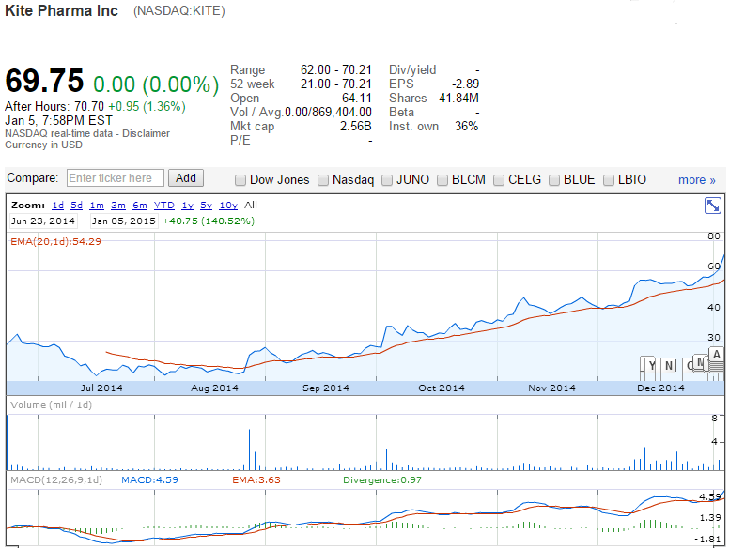Open the news flag labeled N

point(669,365)
